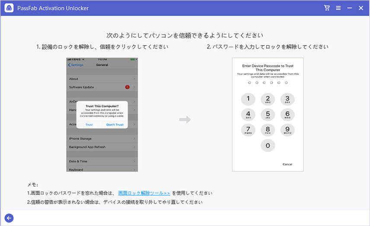Close the PassFab Activation Unlocker window
Image resolution: width=370 pixels, height=226 pixels.
point(361,8)
